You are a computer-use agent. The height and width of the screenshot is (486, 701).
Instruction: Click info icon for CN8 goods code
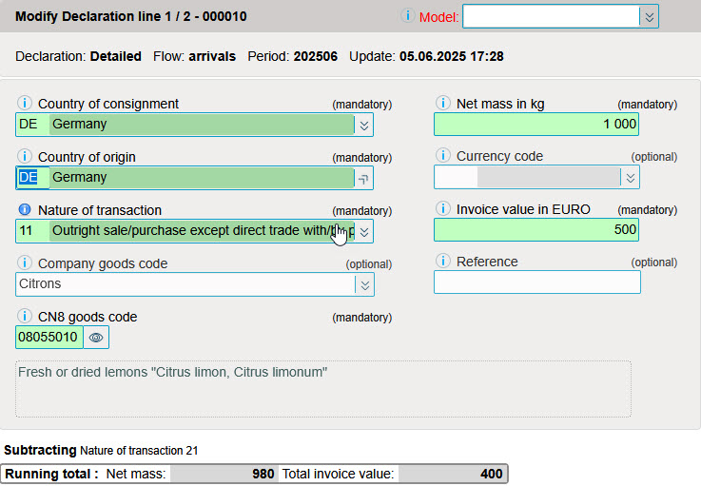tap(26, 317)
